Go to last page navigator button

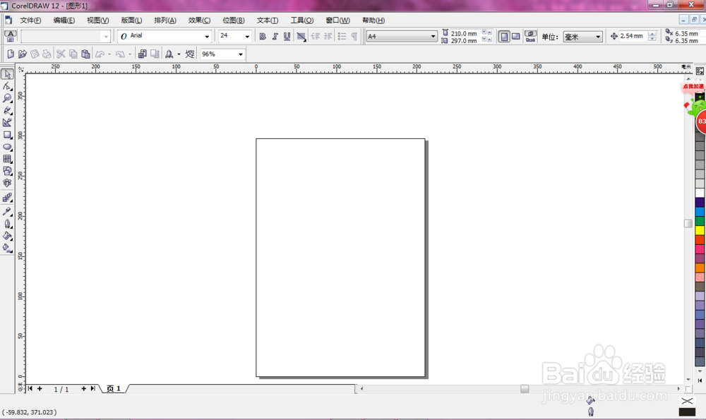92,388
